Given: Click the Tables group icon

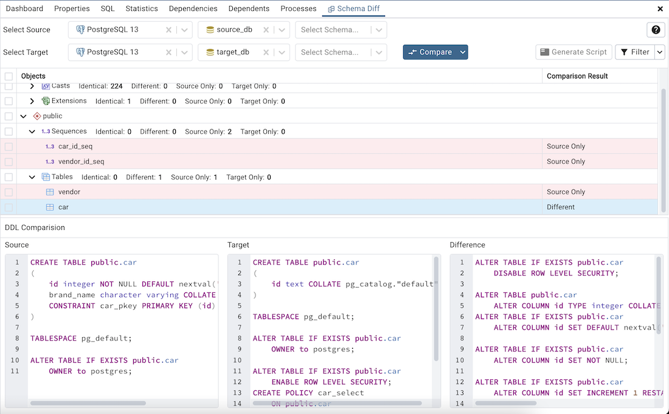Looking at the screenshot, I should [x=45, y=177].
